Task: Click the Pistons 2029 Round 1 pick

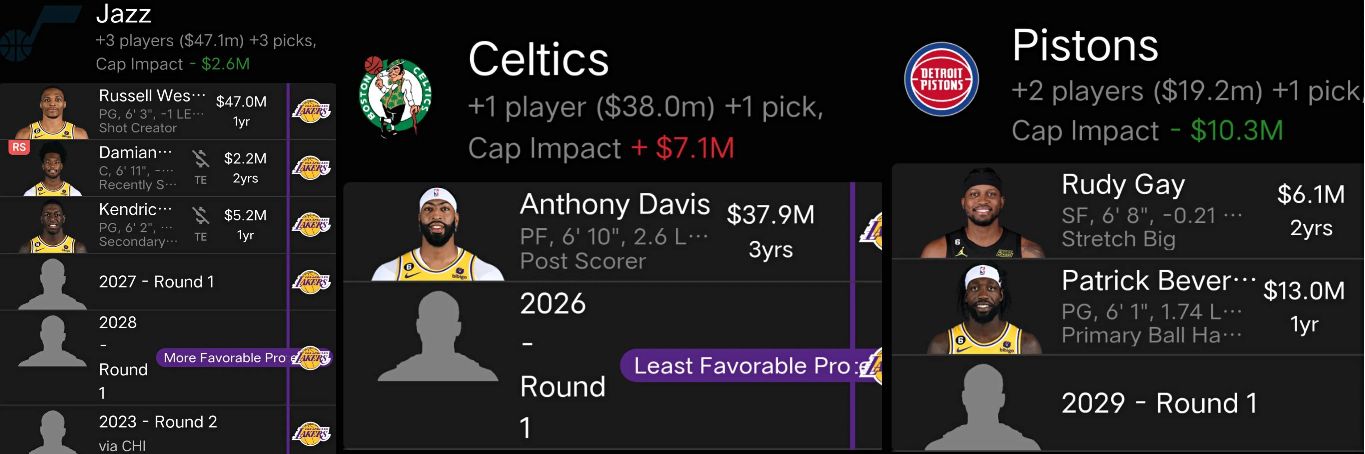Action: tap(1159, 403)
